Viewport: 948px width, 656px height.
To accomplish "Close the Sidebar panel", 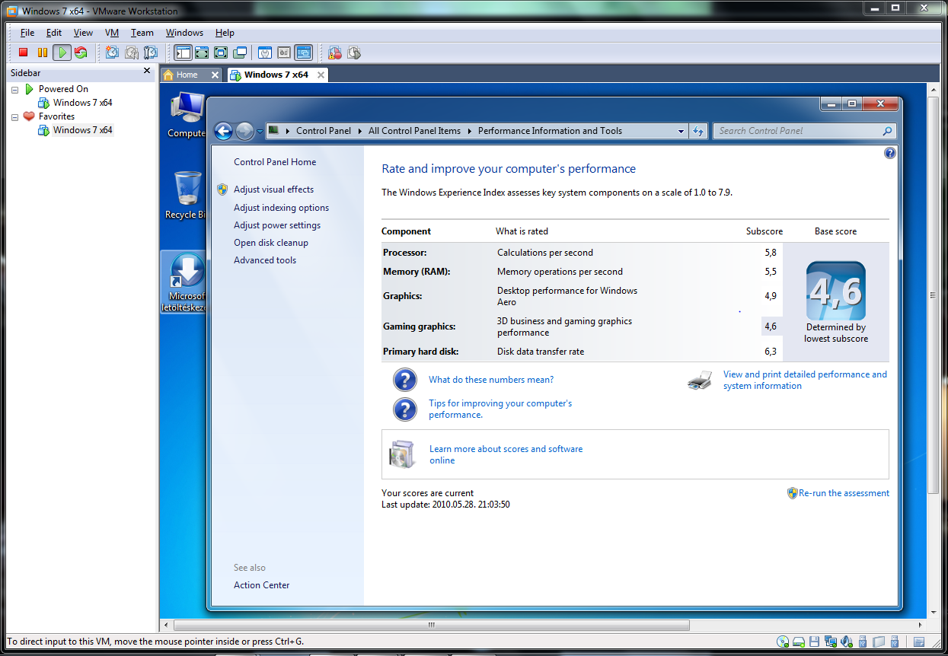I will 147,71.
